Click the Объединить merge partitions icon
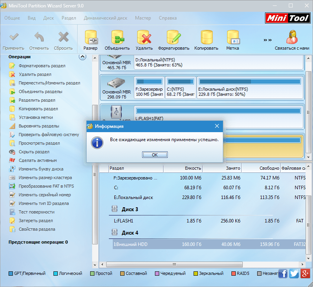Image resolution: width=313 pixels, height=287 pixels. click(117, 38)
